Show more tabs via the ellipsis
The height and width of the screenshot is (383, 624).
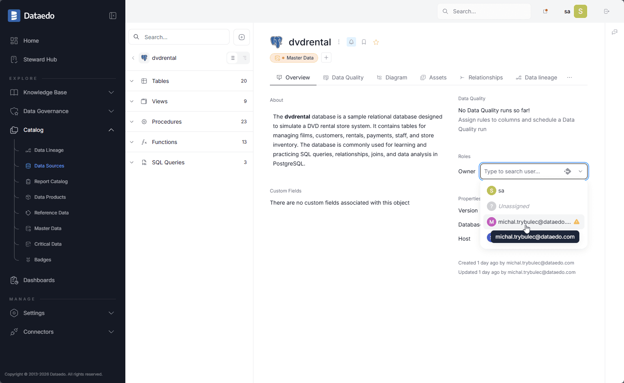(570, 77)
